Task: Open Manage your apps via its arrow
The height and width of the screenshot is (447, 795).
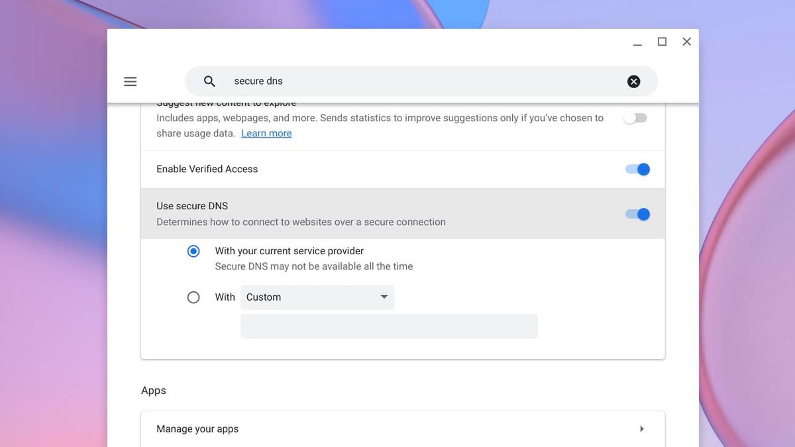Action: [x=641, y=428]
